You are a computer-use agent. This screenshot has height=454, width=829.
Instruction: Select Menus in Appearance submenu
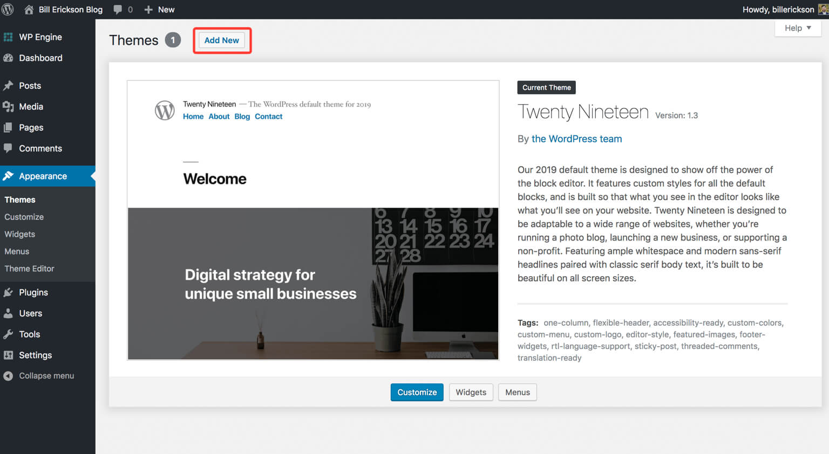coord(17,251)
